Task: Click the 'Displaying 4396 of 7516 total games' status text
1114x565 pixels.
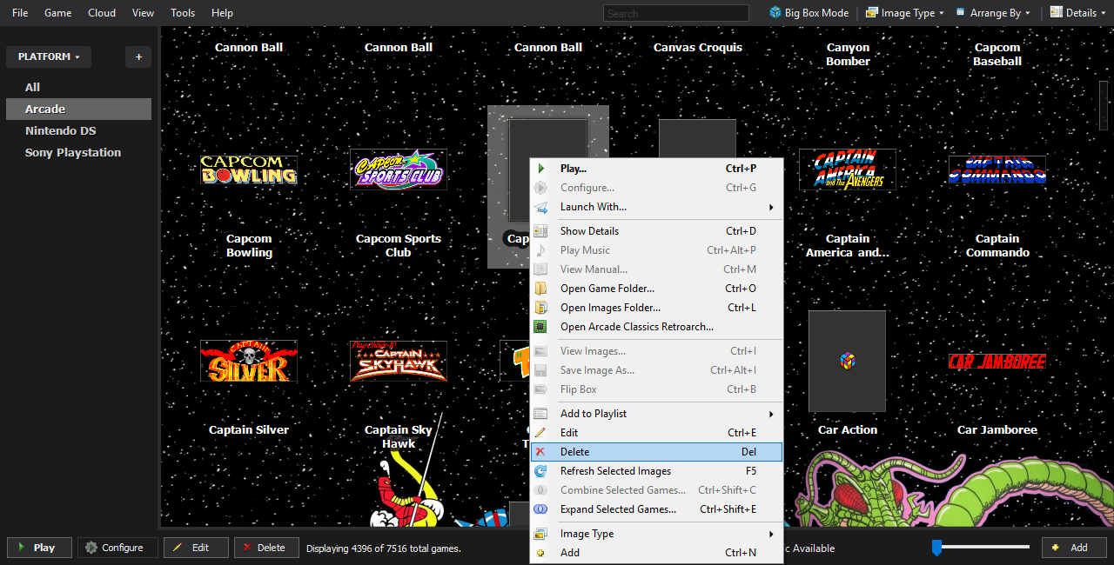Action: click(384, 548)
